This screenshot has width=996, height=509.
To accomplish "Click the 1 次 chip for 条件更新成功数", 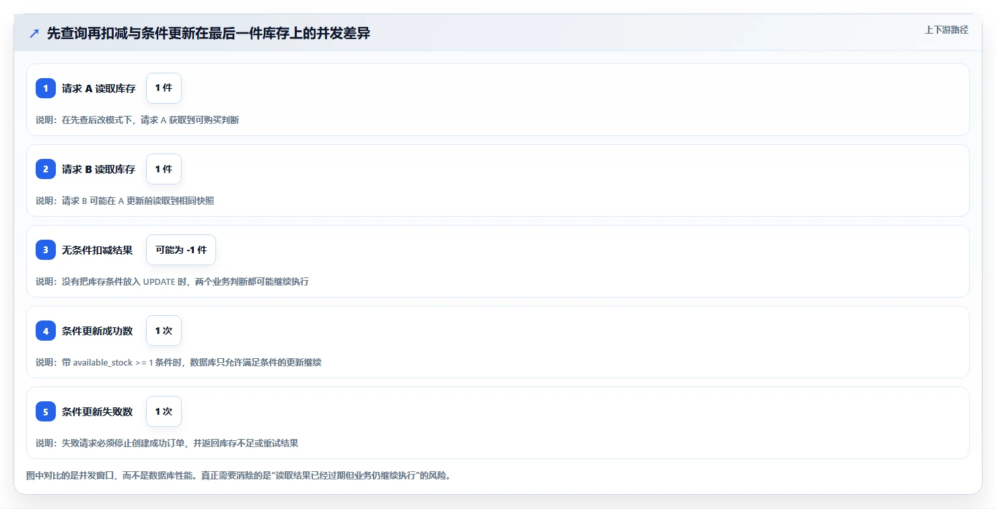I will pyautogui.click(x=164, y=331).
